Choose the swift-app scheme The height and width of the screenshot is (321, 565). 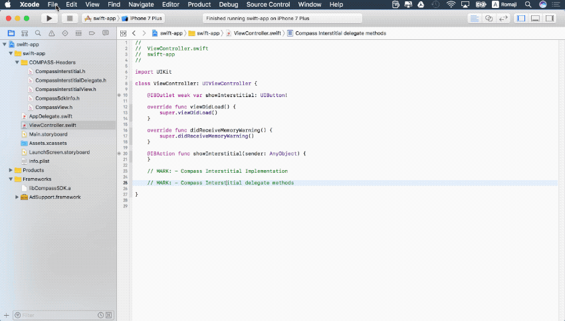100,19
